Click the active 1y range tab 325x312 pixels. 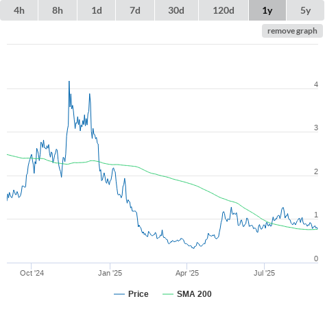[x=267, y=10]
